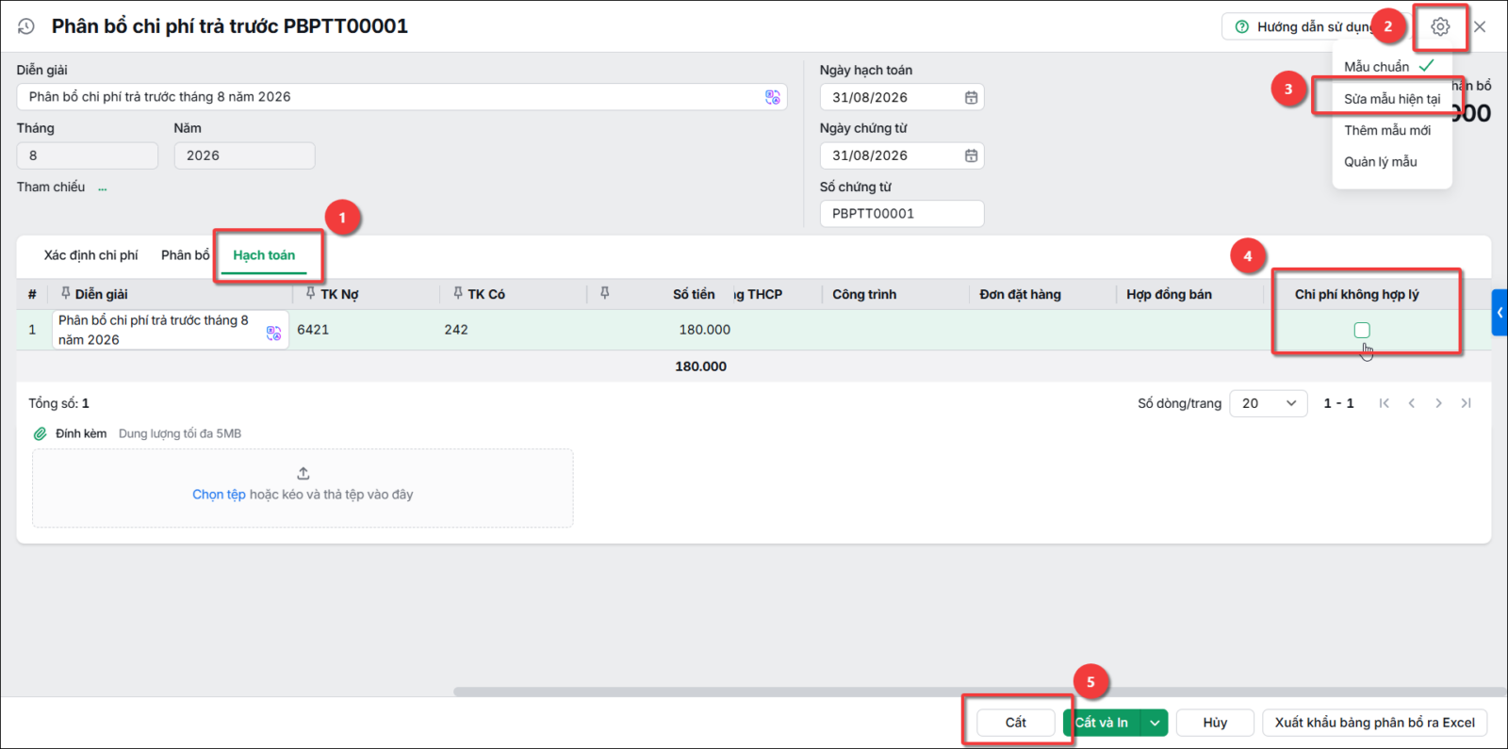Click the Cất button

pos(1015,723)
